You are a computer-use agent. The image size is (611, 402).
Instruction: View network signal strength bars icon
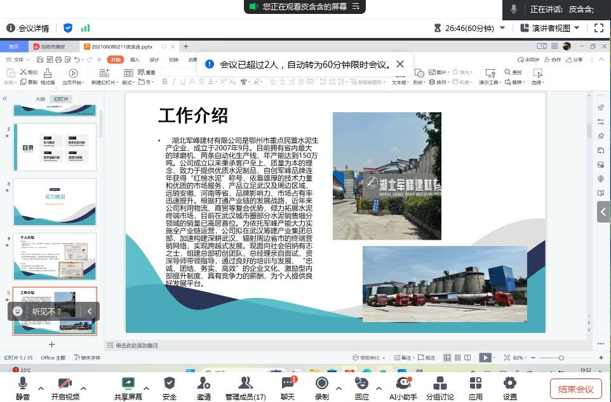(85, 28)
